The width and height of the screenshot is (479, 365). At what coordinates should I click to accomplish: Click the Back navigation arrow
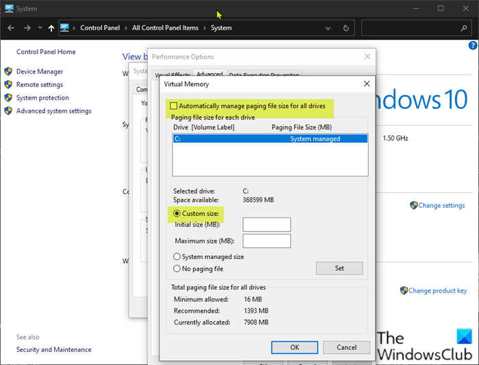point(10,28)
